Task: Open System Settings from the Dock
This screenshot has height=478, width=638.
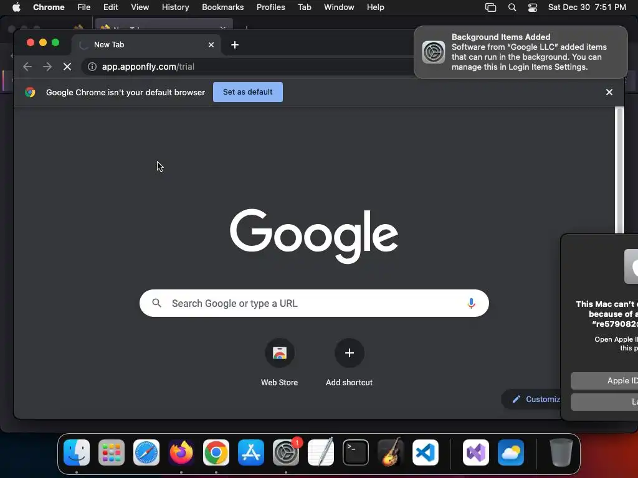Action: tap(285, 452)
